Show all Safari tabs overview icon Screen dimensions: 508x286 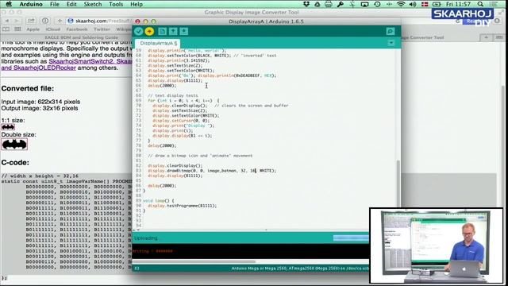click(x=499, y=37)
